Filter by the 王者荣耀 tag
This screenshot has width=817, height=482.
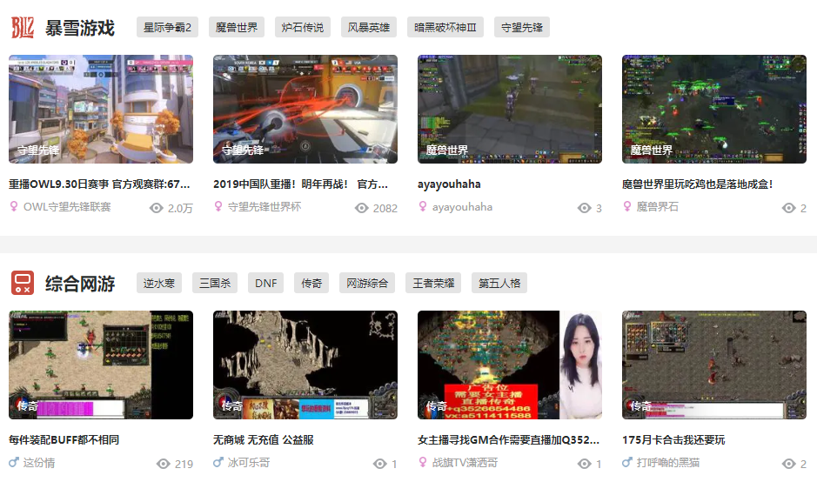[x=433, y=283]
